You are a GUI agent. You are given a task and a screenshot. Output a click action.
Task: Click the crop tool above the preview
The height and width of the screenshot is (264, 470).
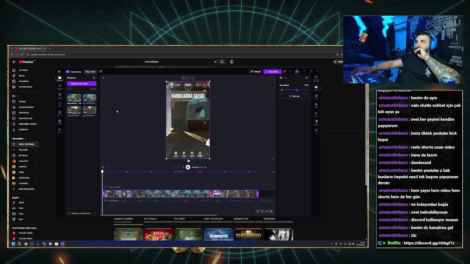[x=184, y=78]
